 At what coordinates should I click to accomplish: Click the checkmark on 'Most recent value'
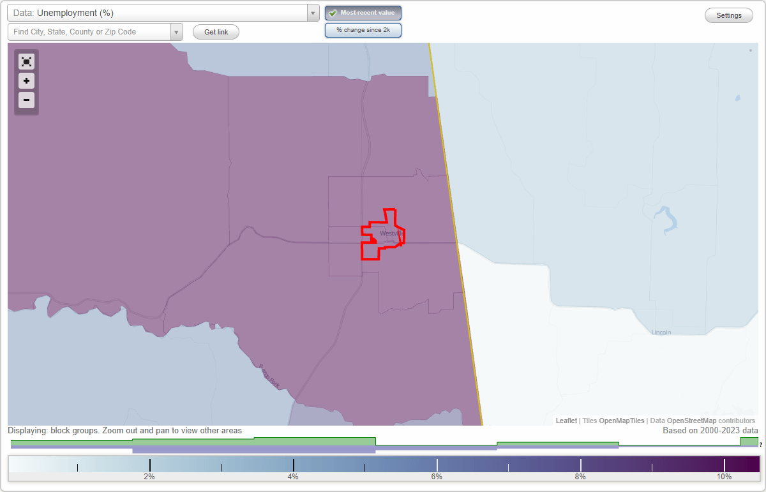(334, 12)
